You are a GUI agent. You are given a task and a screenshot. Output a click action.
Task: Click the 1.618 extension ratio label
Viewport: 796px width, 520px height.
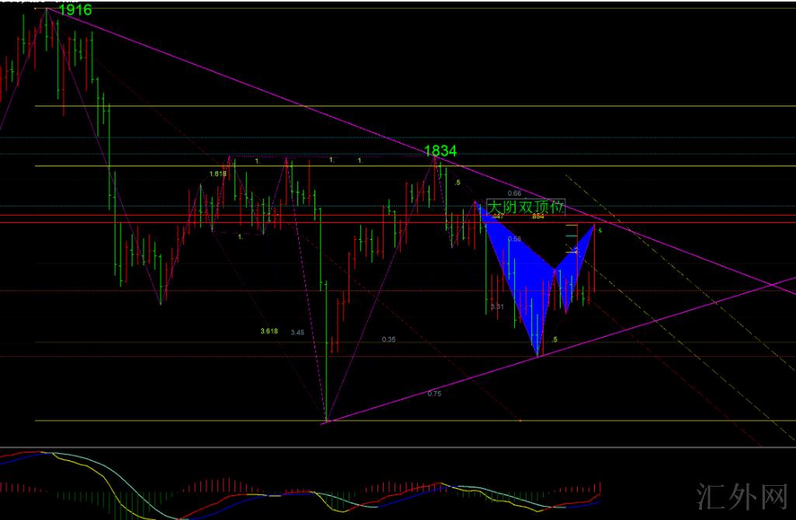(217, 174)
